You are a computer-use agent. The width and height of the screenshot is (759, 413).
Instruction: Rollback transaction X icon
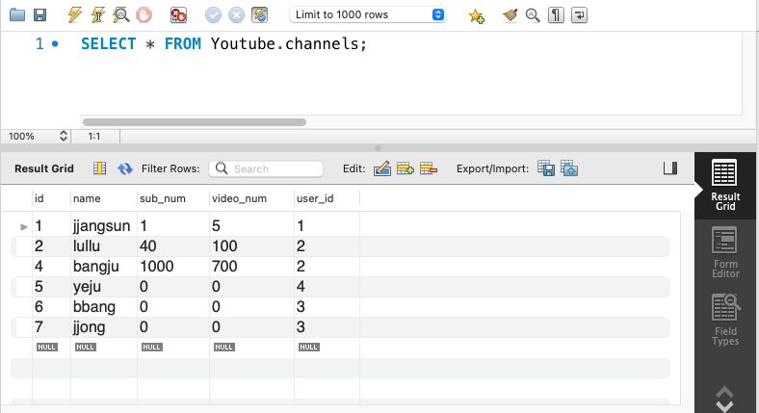pyautogui.click(x=236, y=15)
